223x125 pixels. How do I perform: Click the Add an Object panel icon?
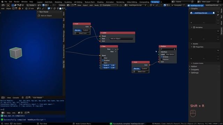tap(39, 16)
